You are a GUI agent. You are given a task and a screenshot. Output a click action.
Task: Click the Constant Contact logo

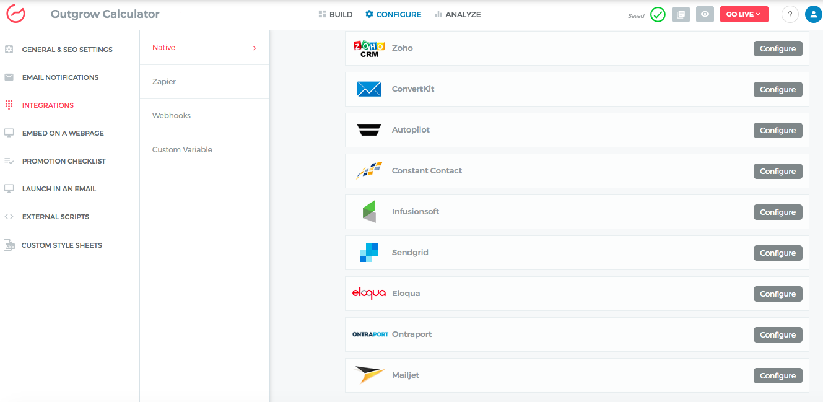(369, 171)
